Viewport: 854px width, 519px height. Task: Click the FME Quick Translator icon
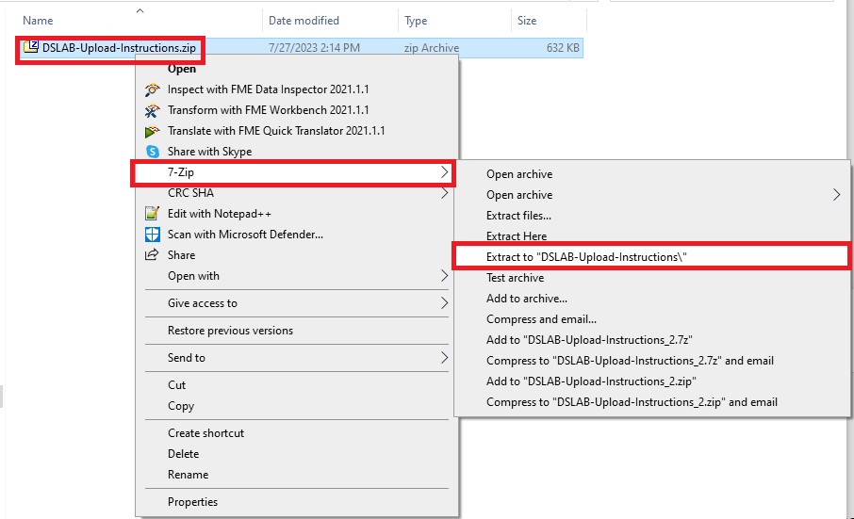[x=153, y=131]
